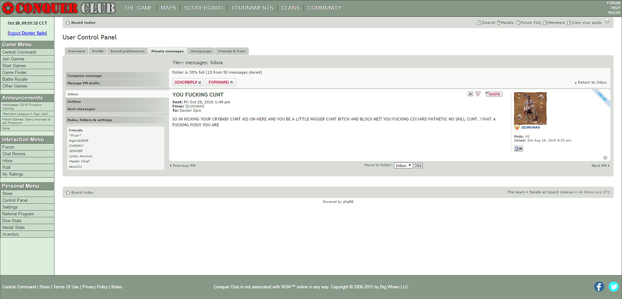Open the Board preferences tab
This screenshot has height=299, width=622.
(127, 51)
